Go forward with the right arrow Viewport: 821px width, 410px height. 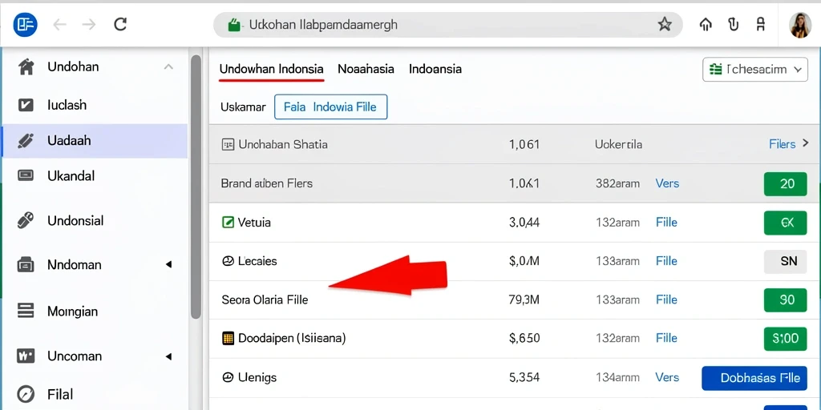pos(90,24)
